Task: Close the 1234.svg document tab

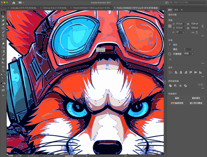Action: click(41, 8)
